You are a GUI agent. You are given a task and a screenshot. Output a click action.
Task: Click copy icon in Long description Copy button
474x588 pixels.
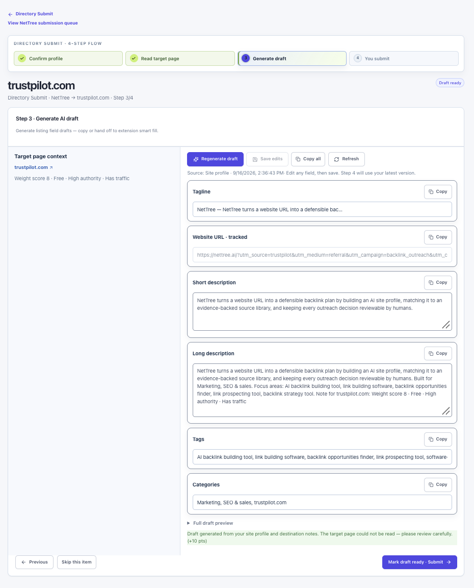(x=431, y=353)
